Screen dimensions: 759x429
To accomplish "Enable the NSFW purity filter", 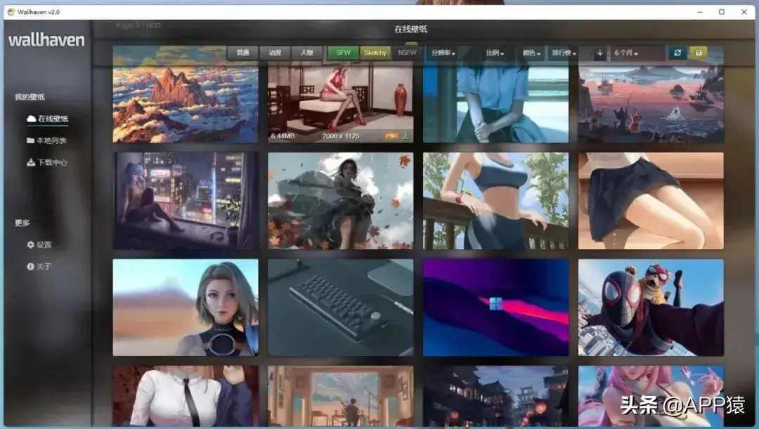I will pos(407,53).
